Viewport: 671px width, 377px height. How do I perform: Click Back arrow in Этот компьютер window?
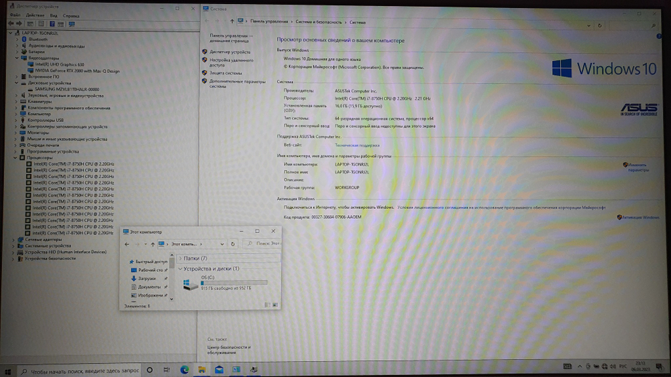pyautogui.click(x=127, y=244)
